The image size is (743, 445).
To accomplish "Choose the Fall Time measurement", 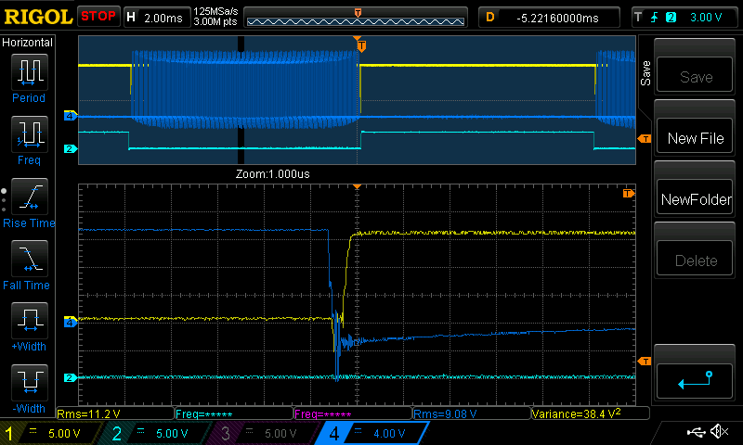I will [x=28, y=259].
